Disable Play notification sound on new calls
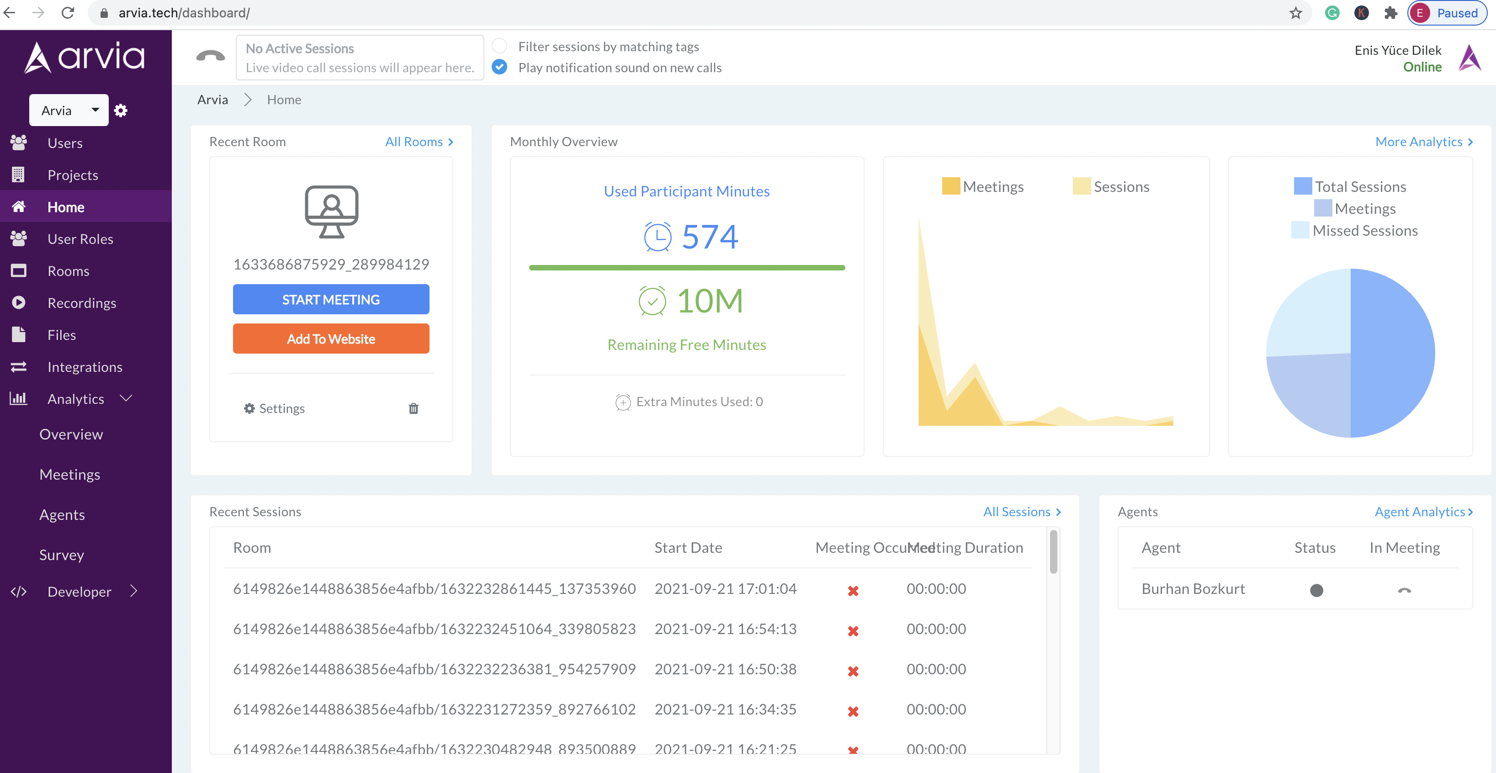Viewport: 1496px width, 773px height. [499, 67]
